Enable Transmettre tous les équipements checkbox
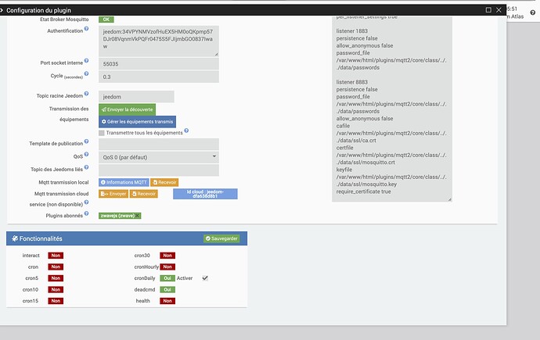540x340 pixels. [x=102, y=133]
